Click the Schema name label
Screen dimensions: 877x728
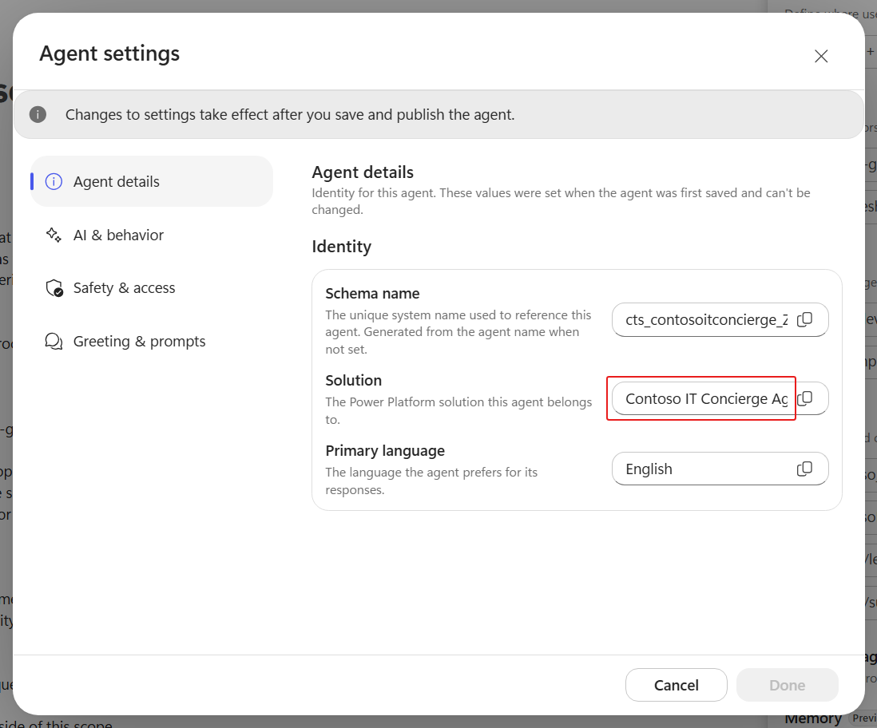pyautogui.click(x=372, y=294)
